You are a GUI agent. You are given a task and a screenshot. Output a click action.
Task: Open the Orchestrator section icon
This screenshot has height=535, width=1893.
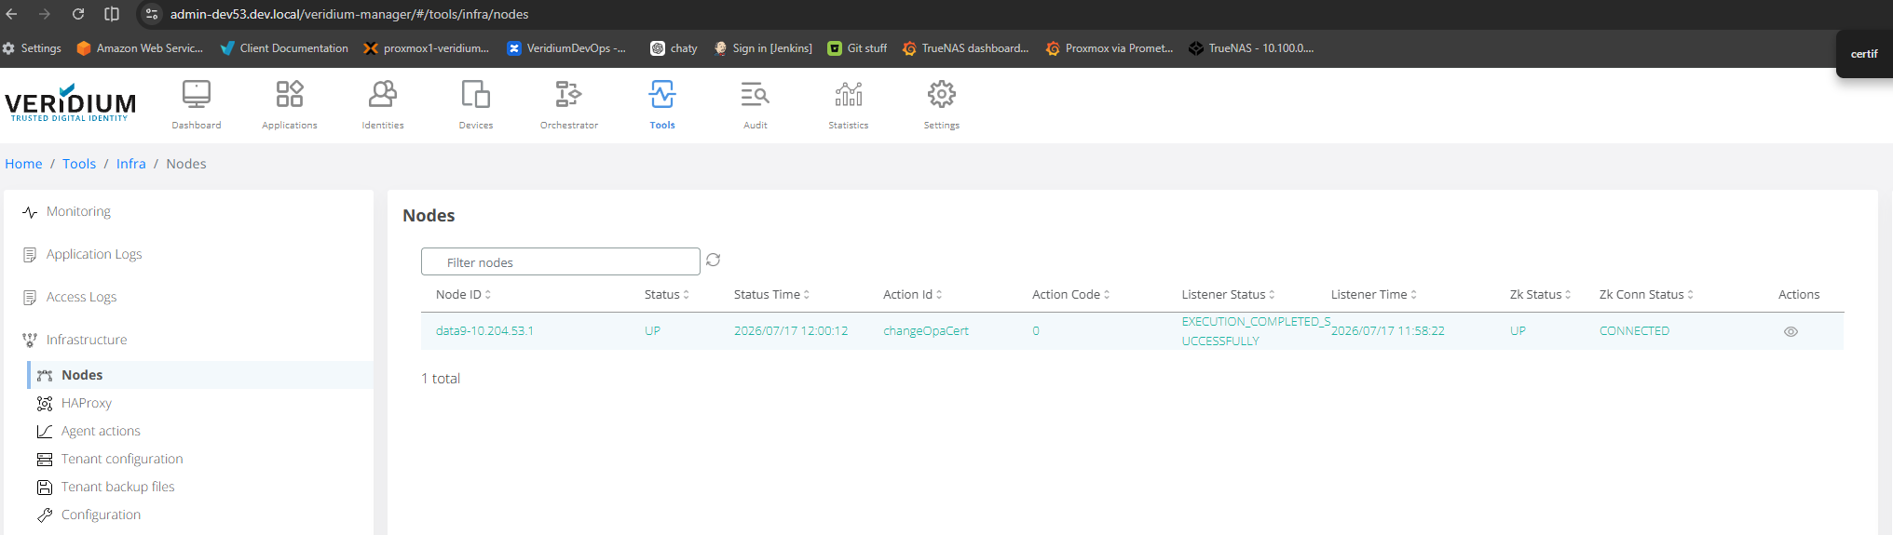click(x=569, y=95)
